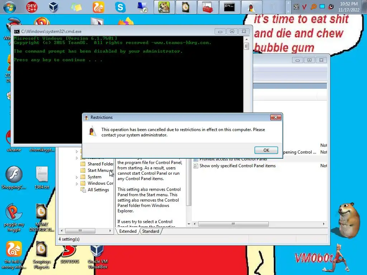Screen dimensions: 367x275
Task: Open the peggle my heggle shortcut
Action: 14,217
